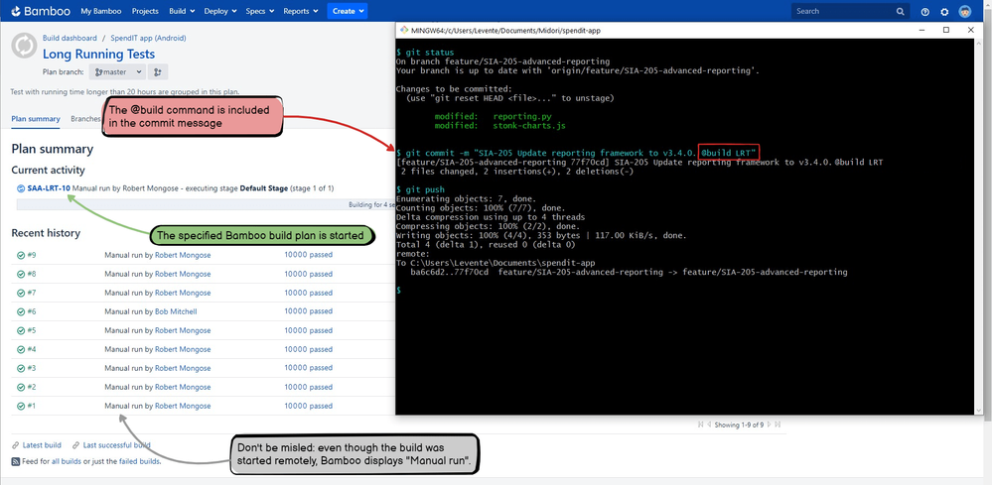The width and height of the screenshot is (992, 485).
Task: Click success icon for build #1
Action: (x=21, y=406)
